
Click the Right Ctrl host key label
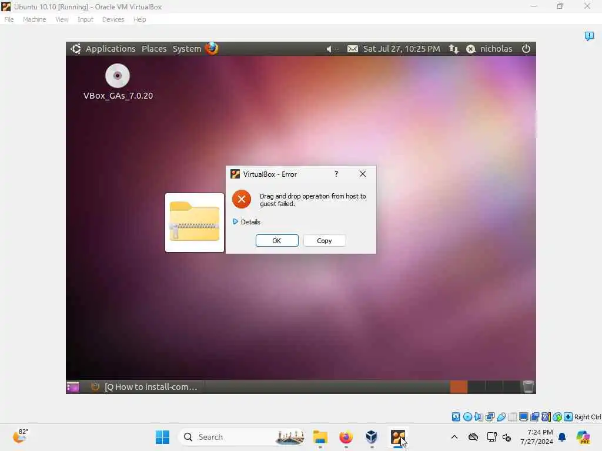[x=587, y=417]
